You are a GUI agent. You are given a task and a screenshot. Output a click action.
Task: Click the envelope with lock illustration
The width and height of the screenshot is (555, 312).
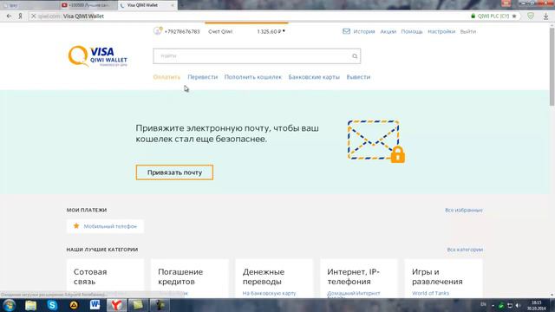376,141
